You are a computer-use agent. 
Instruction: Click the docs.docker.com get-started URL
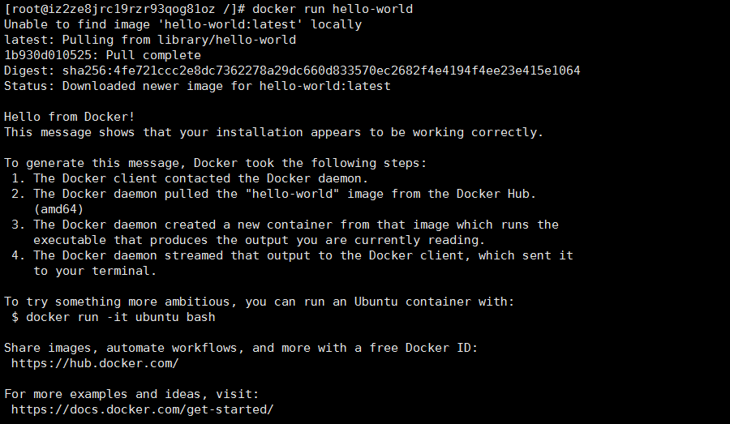tap(143, 409)
